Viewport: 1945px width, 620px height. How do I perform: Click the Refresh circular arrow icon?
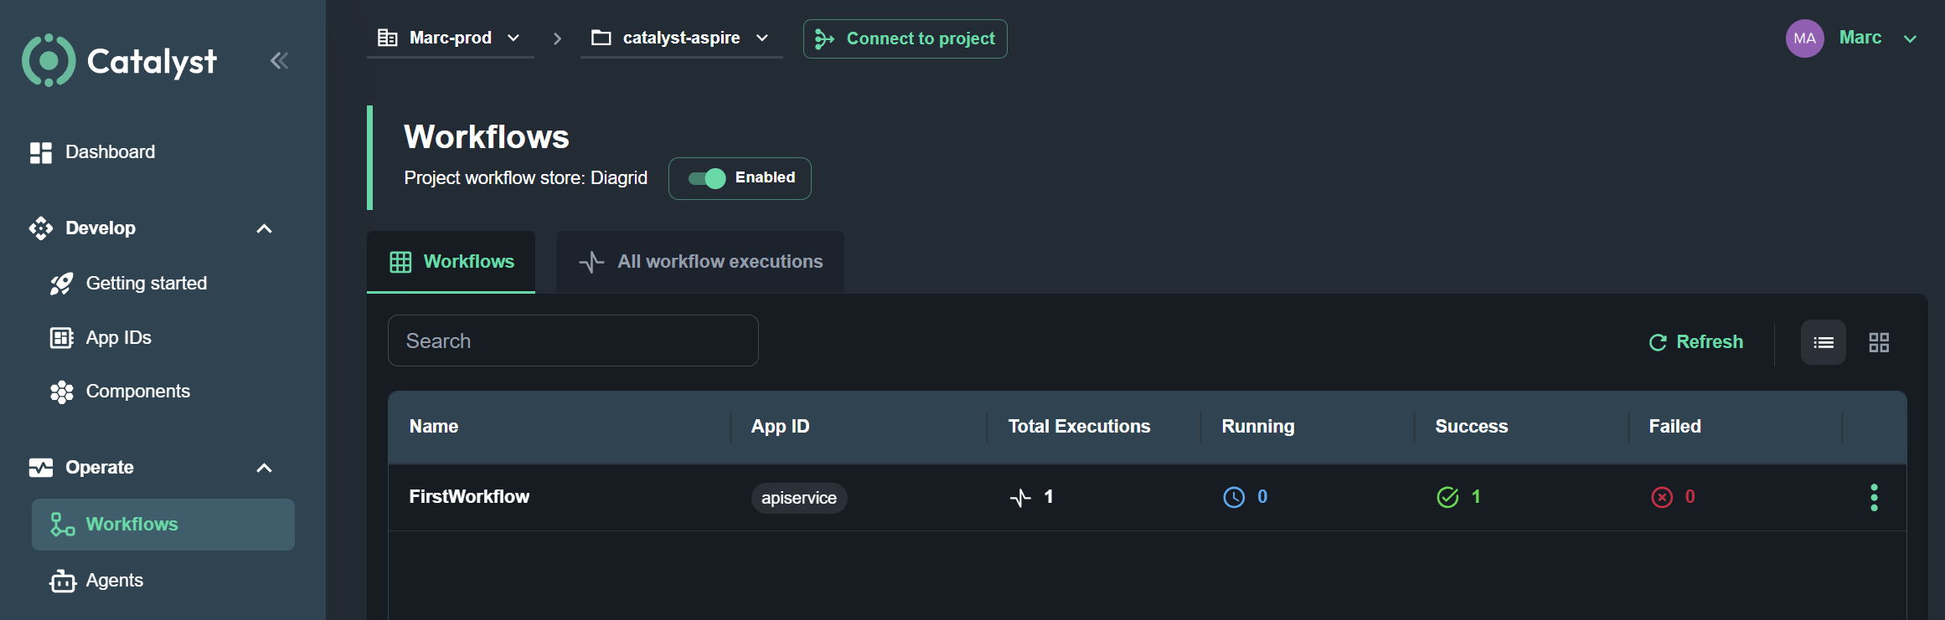point(1658,342)
